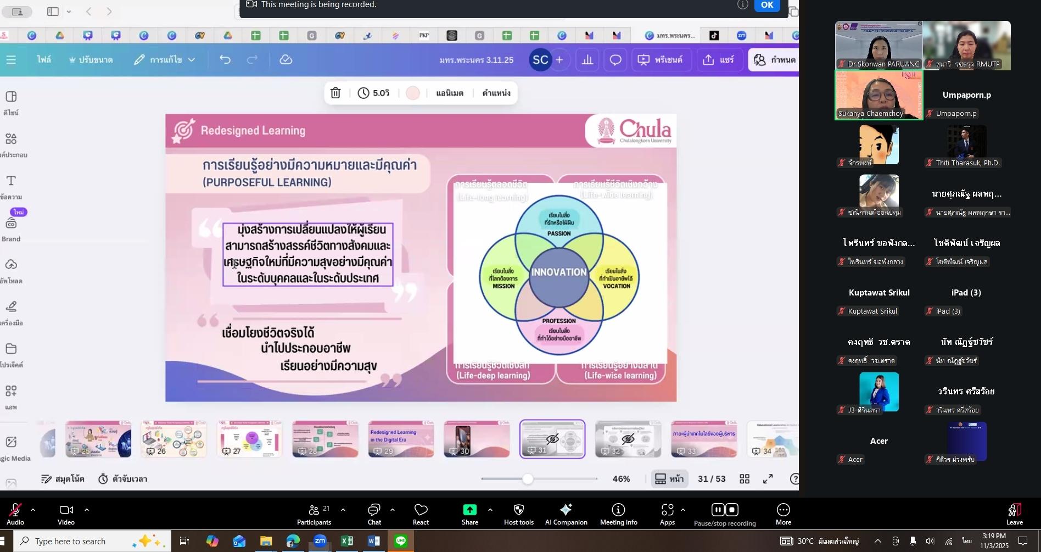Viewport: 1041px width, 552px height.
Task: Delete the slide using the trash icon
Action: pos(335,93)
